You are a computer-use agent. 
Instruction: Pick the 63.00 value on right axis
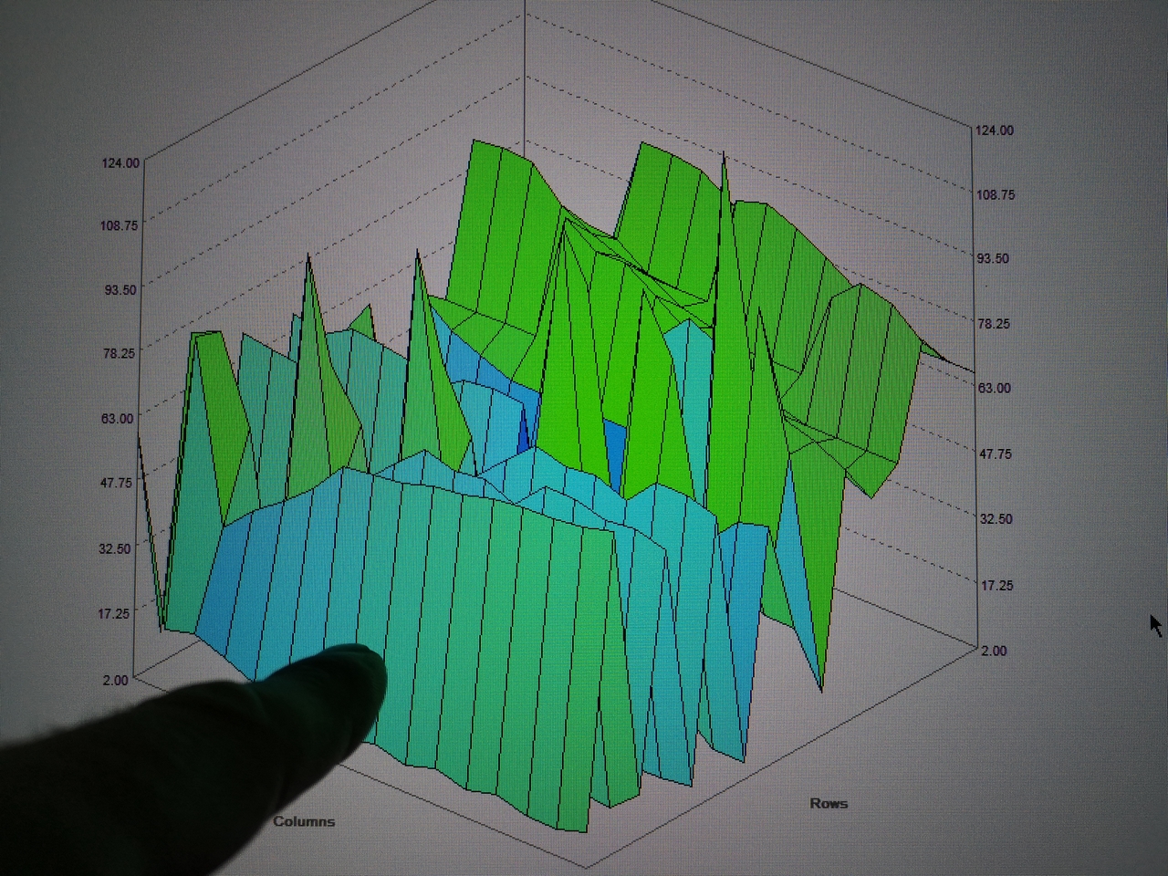point(995,388)
